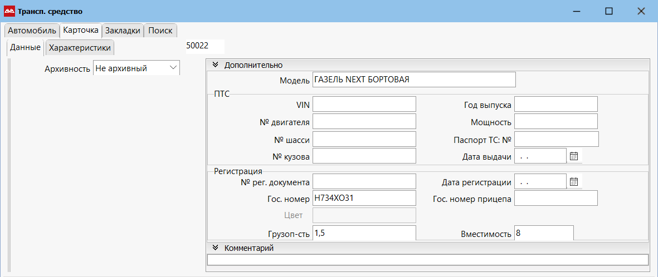Click the № двигателя field
Screen dimensions: 658x277
pyautogui.click(x=364, y=122)
